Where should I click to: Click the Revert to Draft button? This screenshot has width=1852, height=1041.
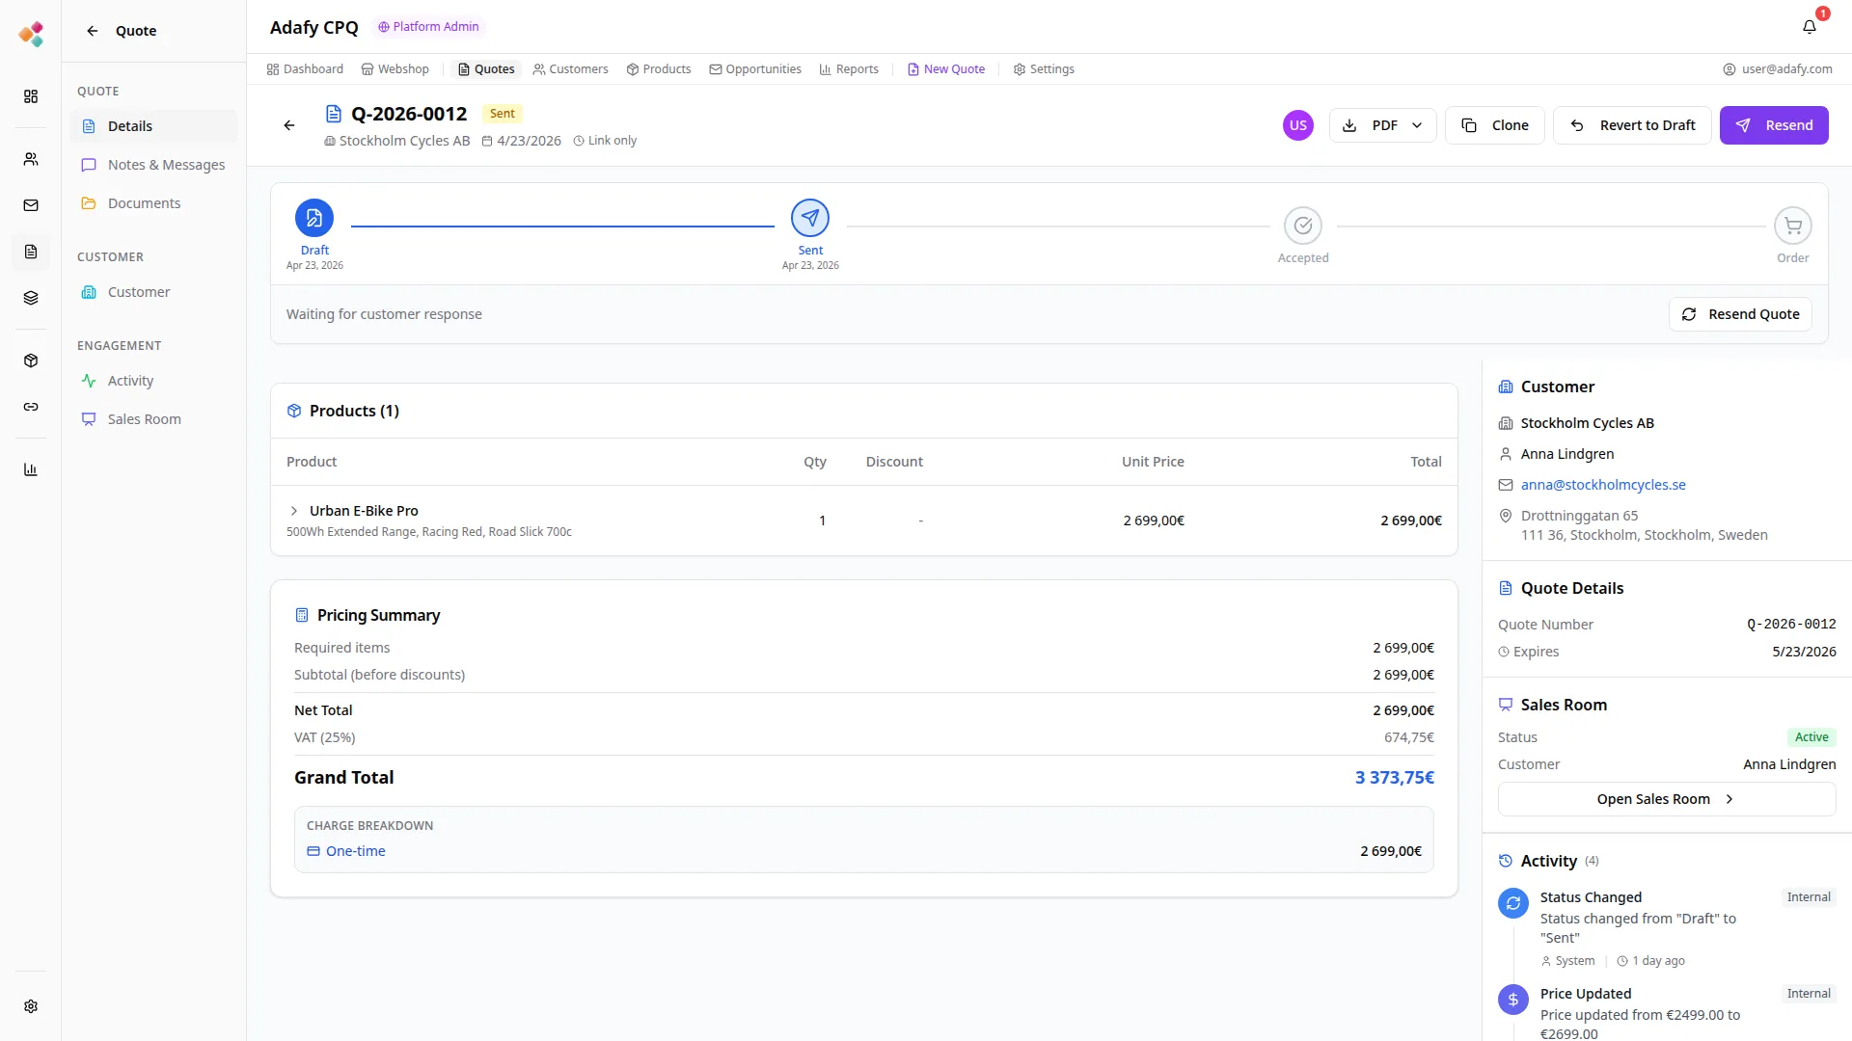point(1632,125)
